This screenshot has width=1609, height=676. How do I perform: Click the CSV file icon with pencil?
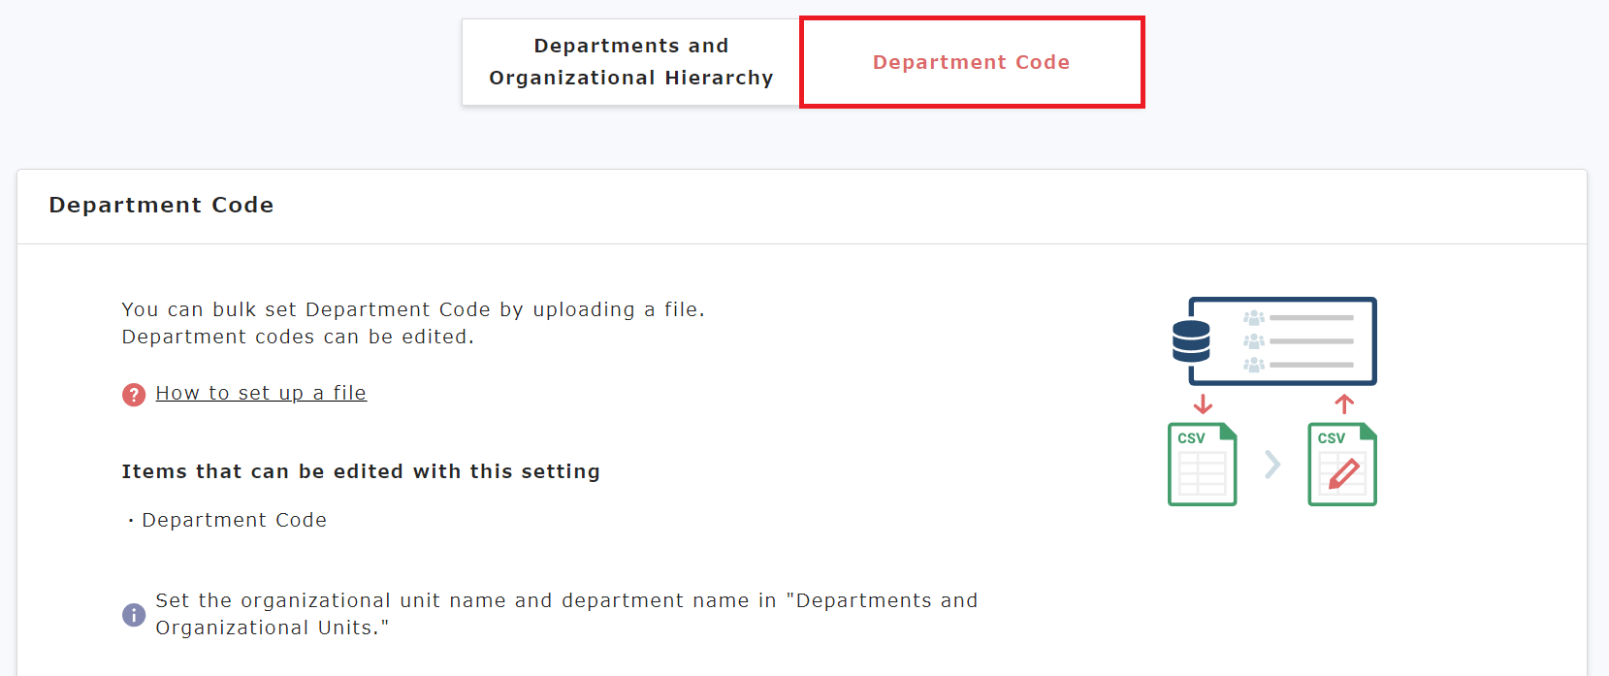pyautogui.click(x=1342, y=465)
